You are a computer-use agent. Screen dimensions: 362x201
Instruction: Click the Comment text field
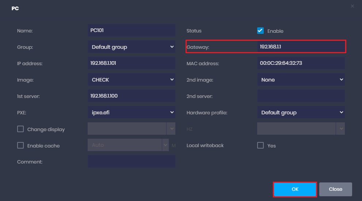pyautogui.click(x=132, y=162)
